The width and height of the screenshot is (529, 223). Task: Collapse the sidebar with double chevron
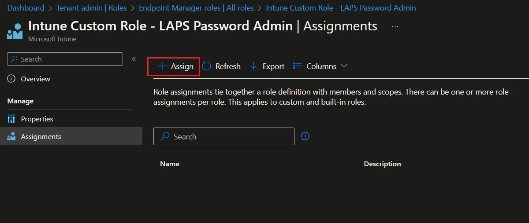134,59
